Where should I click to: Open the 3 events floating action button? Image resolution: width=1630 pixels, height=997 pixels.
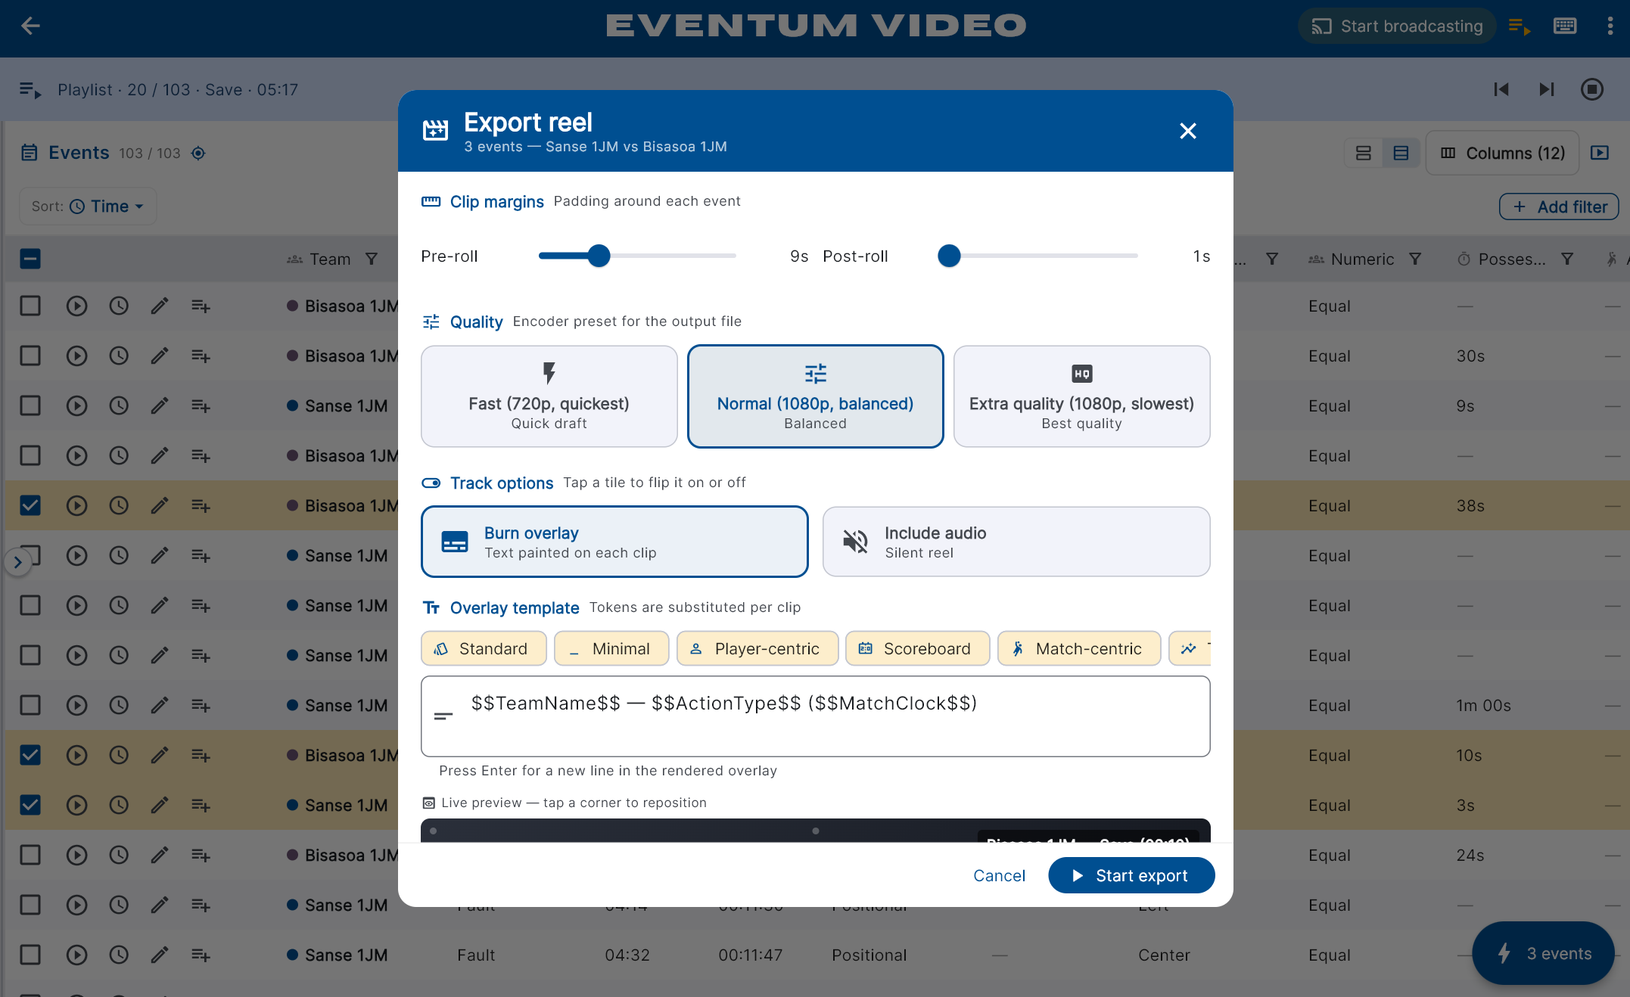(x=1543, y=953)
